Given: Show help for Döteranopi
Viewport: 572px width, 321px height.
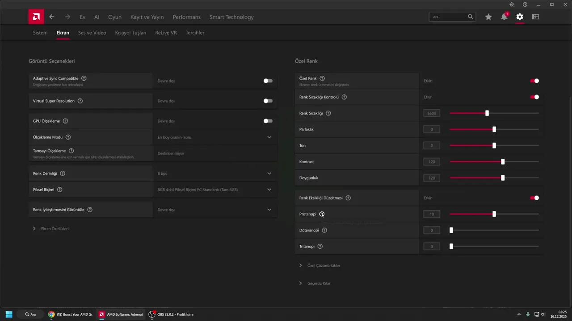Looking at the screenshot, I should [x=324, y=230].
